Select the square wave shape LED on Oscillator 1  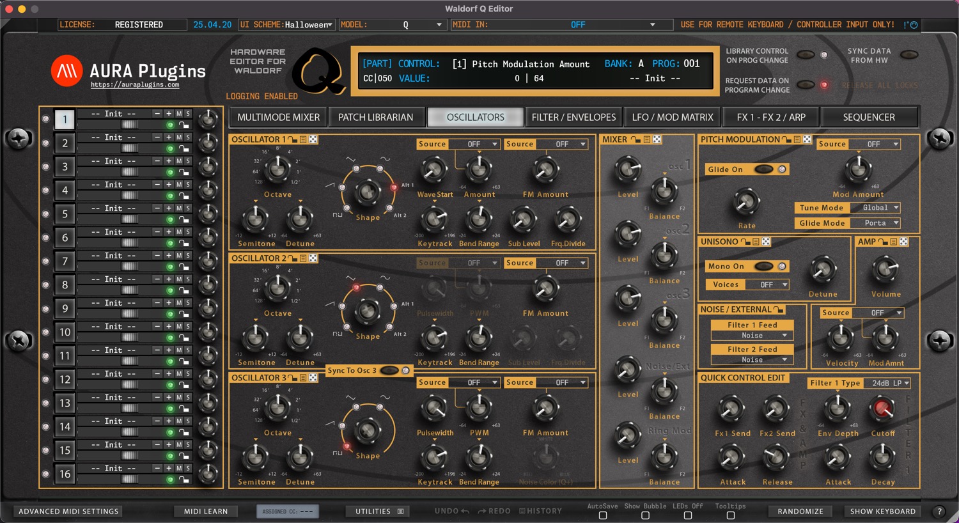[x=347, y=208]
